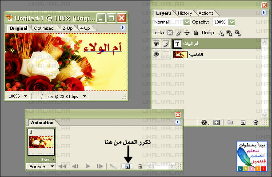
Task: Open the Actions tab
Action: [x=206, y=13]
